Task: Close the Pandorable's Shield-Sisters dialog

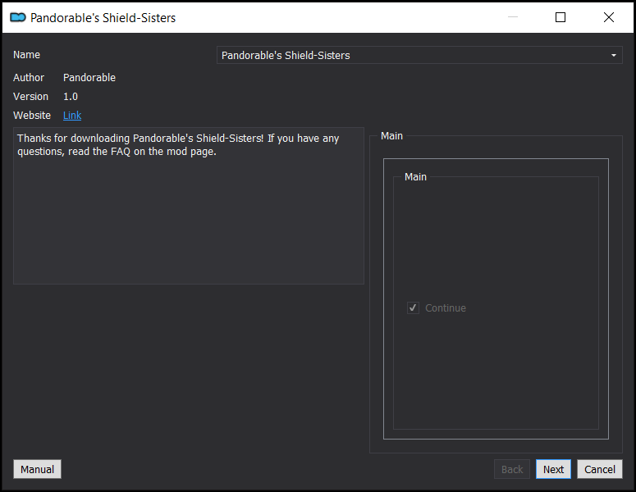Action: point(608,17)
